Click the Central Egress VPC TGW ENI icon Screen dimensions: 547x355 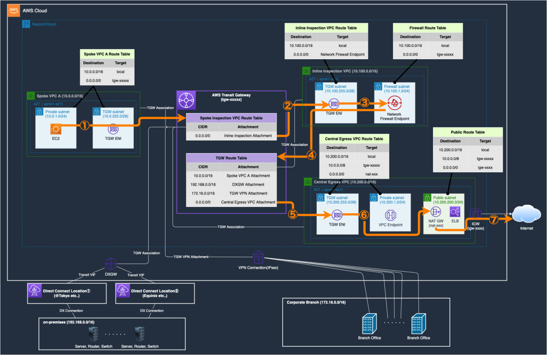(337, 215)
